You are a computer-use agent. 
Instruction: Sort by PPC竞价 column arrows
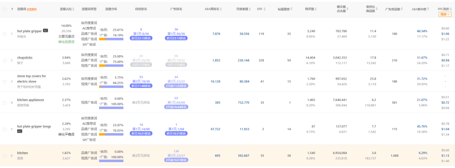coord(451,9)
